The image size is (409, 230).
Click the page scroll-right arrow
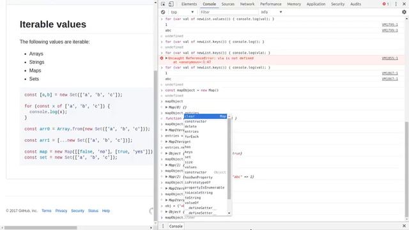[151, 227]
